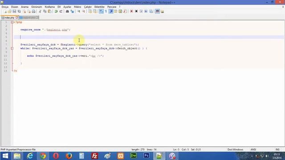285x160 pixels.
Task: Open the Pencere menu
Action: pos(112,7)
